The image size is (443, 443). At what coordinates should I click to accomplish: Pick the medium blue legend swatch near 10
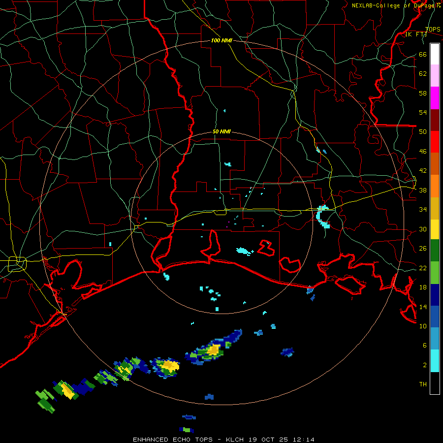(x=435, y=316)
